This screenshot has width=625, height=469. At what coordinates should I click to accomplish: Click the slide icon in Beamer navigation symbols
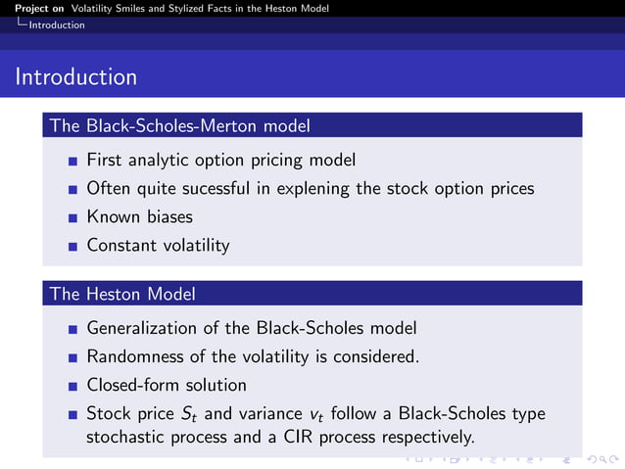point(419,459)
